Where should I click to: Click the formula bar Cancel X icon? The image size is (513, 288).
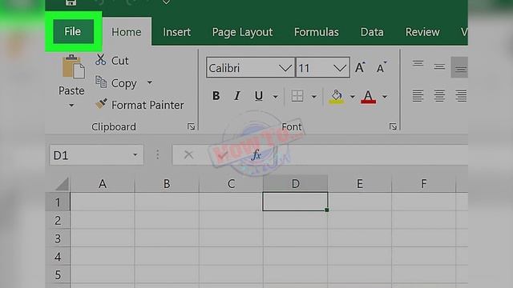click(188, 154)
